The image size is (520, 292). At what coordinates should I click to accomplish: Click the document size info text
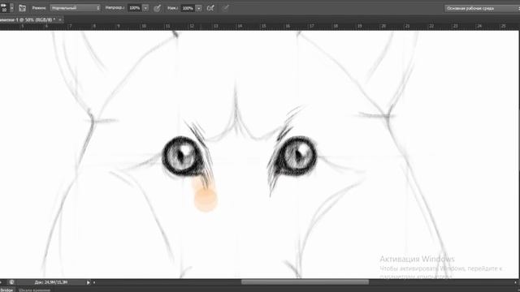pyautogui.click(x=50, y=282)
